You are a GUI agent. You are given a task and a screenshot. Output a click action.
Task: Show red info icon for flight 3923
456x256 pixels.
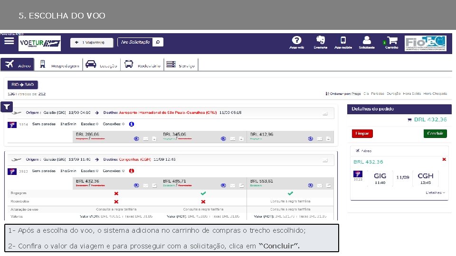pyautogui.click(x=132, y=171)
